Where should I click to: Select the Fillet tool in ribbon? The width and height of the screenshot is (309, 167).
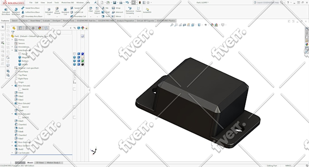pyautogui.click(x=90, y=9)
